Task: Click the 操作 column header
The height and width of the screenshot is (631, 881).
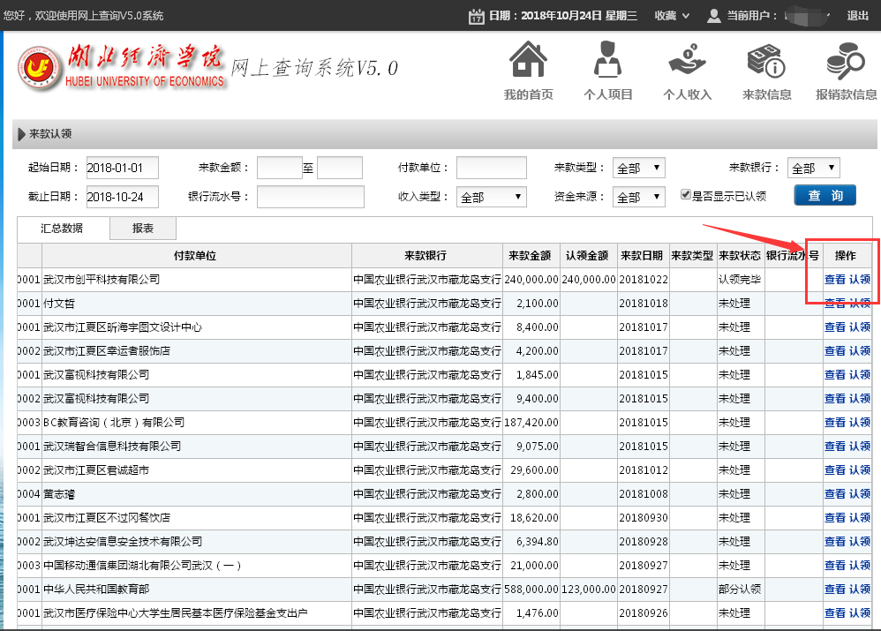Action: [846, 256]
